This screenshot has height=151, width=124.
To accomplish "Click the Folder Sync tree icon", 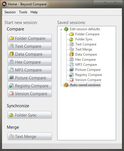I will [x=71, y=39].
